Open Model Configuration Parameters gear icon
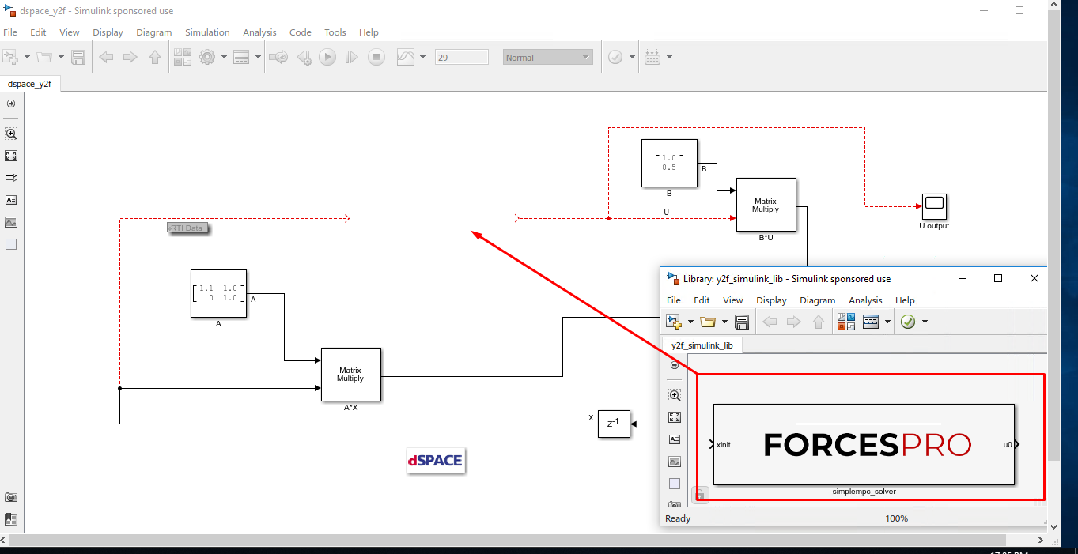1078x554 pixels. [207, 57]
